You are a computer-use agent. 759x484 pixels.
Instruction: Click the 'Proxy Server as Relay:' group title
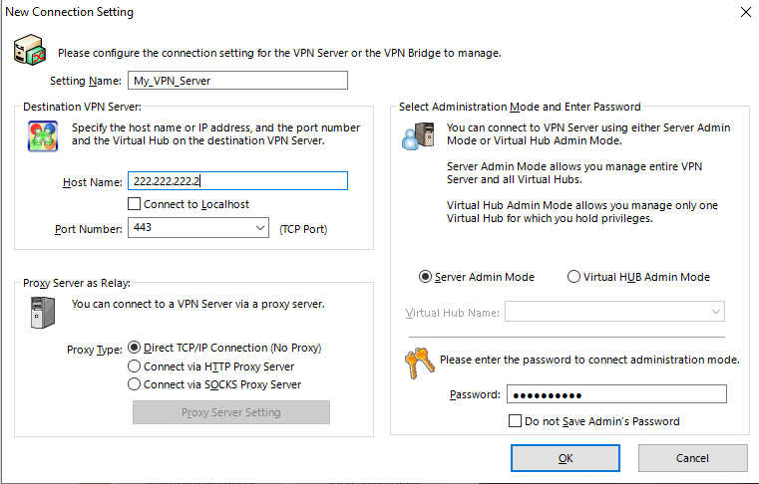(x=77, y=283)
